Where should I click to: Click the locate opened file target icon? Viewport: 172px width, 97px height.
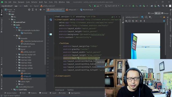(x=29, y=10)
